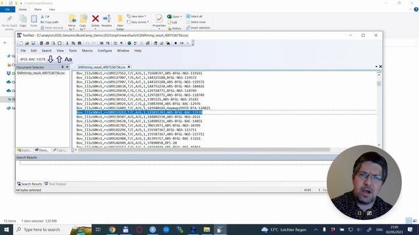Image resolution: width=419 pixels, height=235 pixels.
Task: Open the Edit menu in TextPad
Action: point(33,51)
